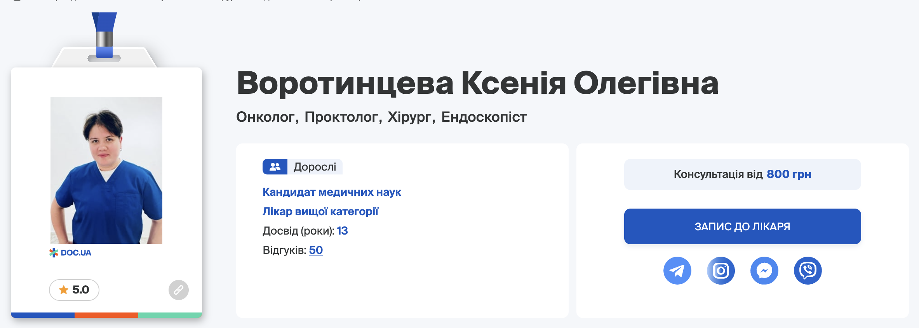The width and height of the screenshot is (919, 328).
Task: Copy profile link with chain icon
Action: [179, 290]
